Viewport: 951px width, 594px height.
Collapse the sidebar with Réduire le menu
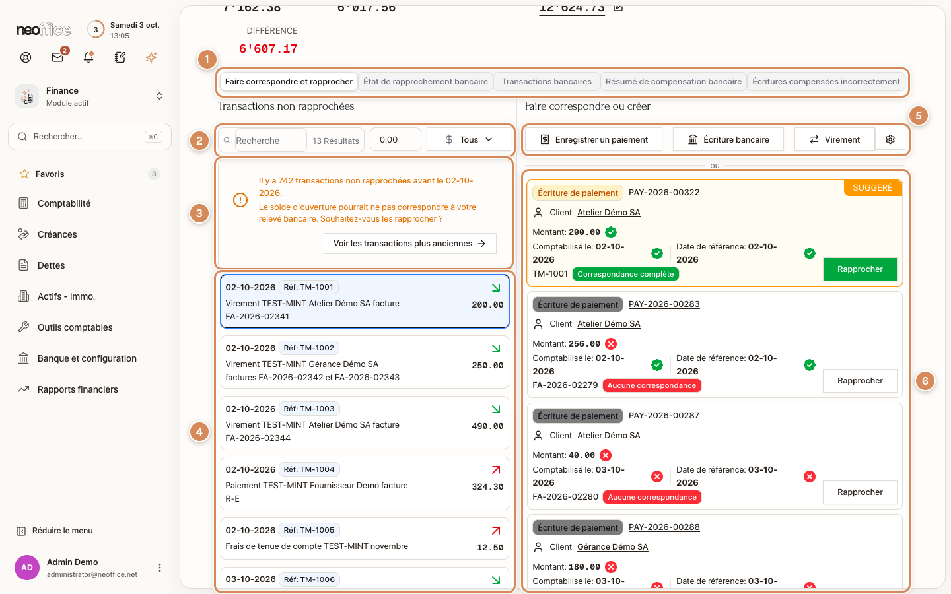[x=55, y=531]
